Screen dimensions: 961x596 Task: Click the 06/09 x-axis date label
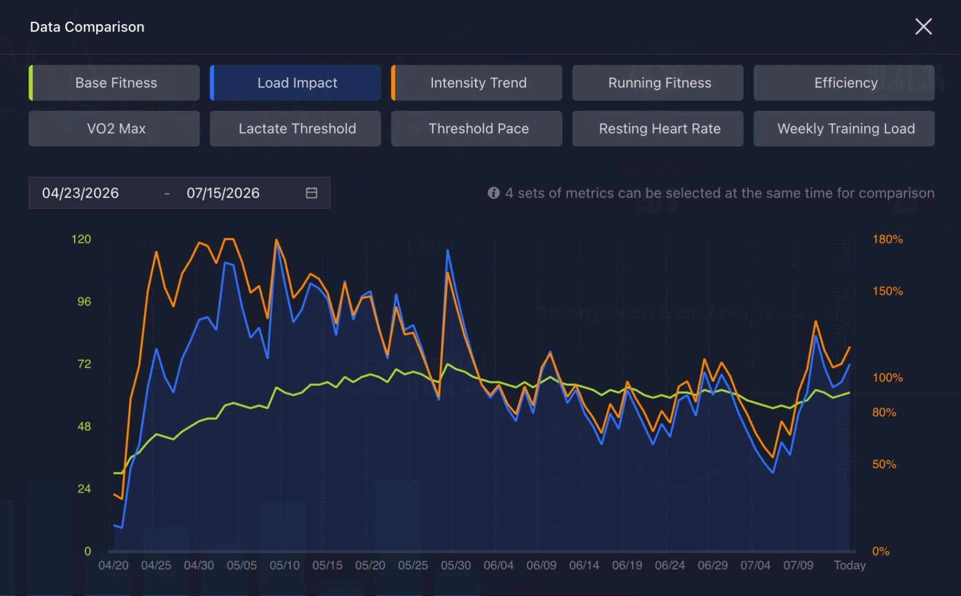[542, 565]
